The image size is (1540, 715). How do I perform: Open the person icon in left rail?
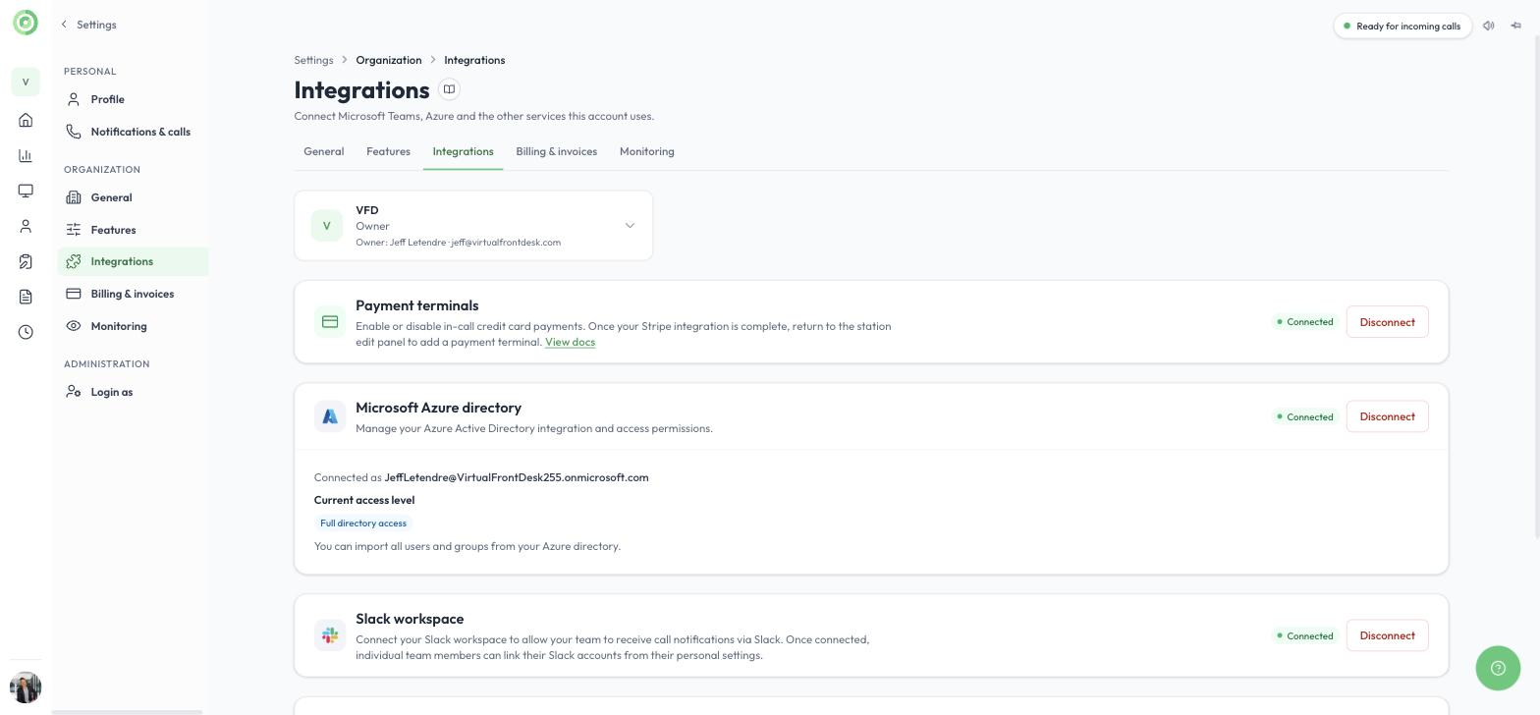coord(26,226)
